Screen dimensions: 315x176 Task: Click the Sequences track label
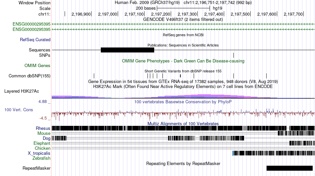[x=39, y=50]
